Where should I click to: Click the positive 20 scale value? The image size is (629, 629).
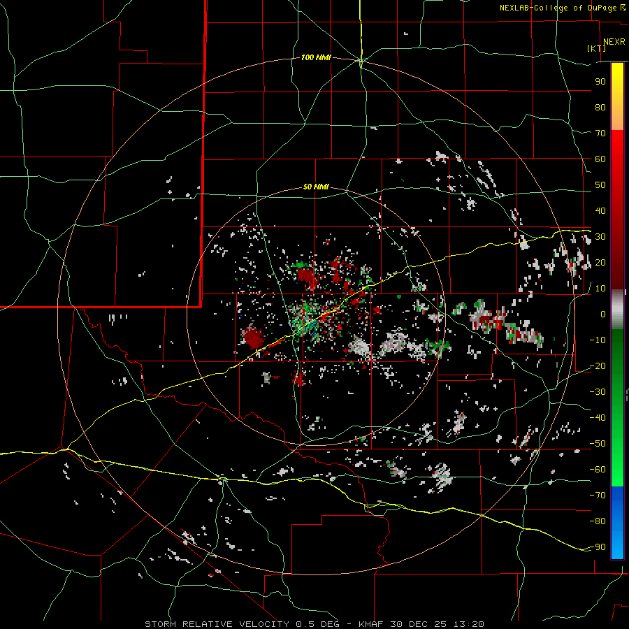[x=600, y=263]
